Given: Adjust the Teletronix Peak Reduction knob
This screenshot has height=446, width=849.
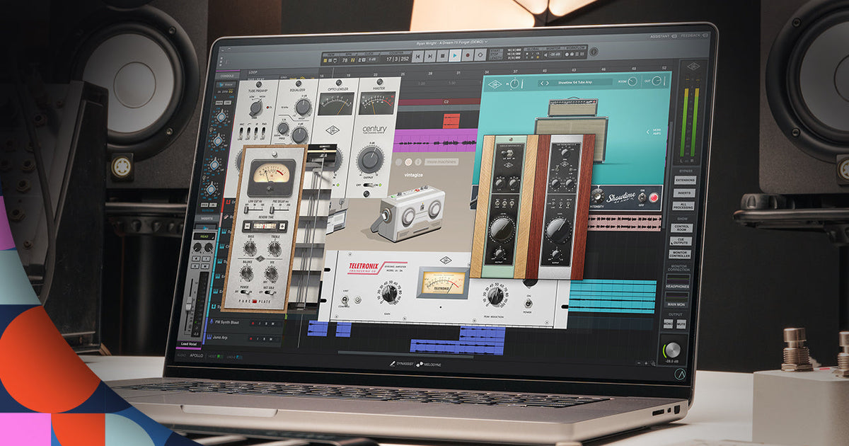Looking at the screenshot, I should tap(495, 295).
